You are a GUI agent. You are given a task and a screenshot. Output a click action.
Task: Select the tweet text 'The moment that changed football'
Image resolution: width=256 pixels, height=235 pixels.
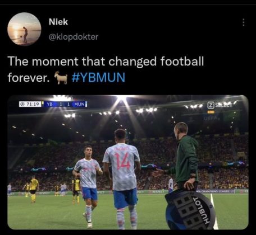click(x=106, y=62)
